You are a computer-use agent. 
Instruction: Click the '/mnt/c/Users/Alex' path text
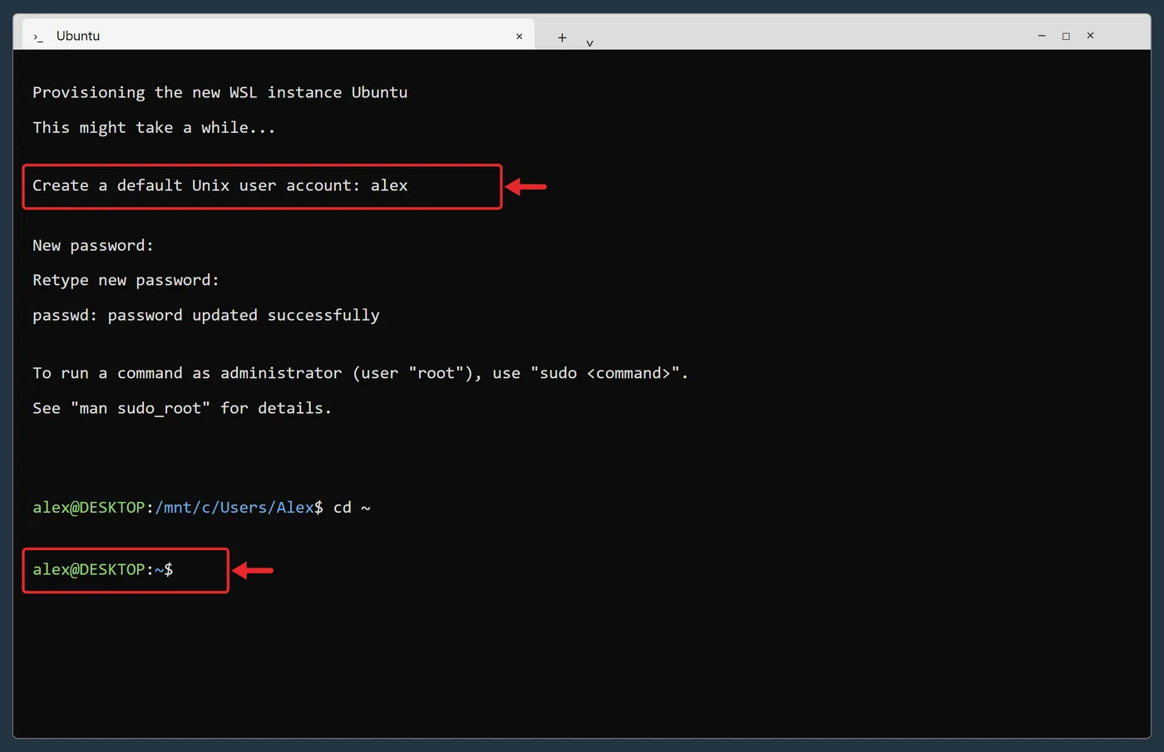tap(234, 507)
